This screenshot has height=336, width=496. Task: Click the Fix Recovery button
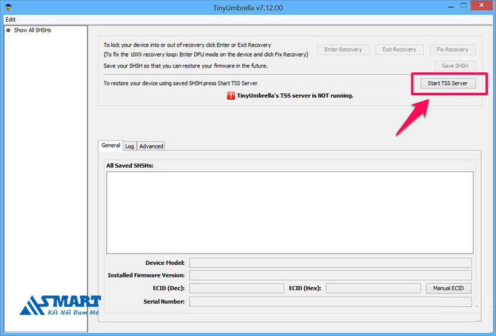click(452, 50)
